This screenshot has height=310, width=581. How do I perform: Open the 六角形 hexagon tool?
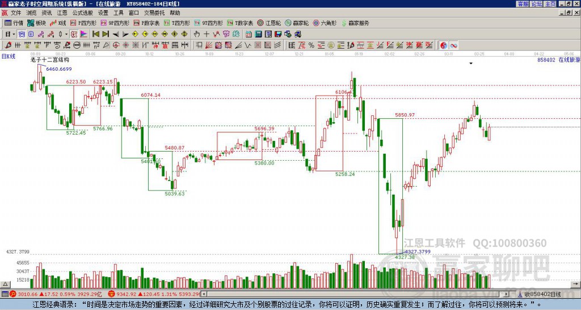coord(325,23)
